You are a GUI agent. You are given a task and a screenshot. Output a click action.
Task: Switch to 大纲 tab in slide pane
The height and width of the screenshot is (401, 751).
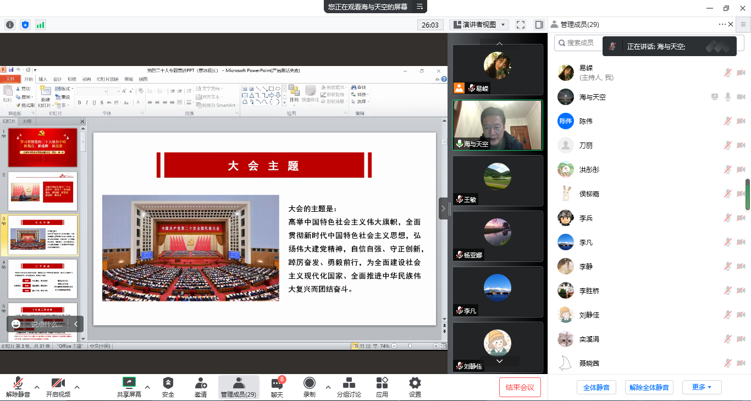tap(27, 121)
